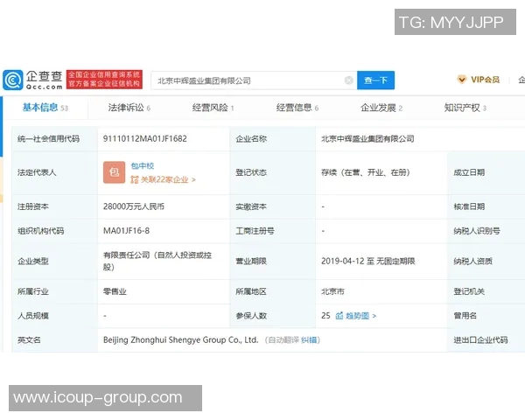Select the 进出口企业代码 label

coord(480,340)
